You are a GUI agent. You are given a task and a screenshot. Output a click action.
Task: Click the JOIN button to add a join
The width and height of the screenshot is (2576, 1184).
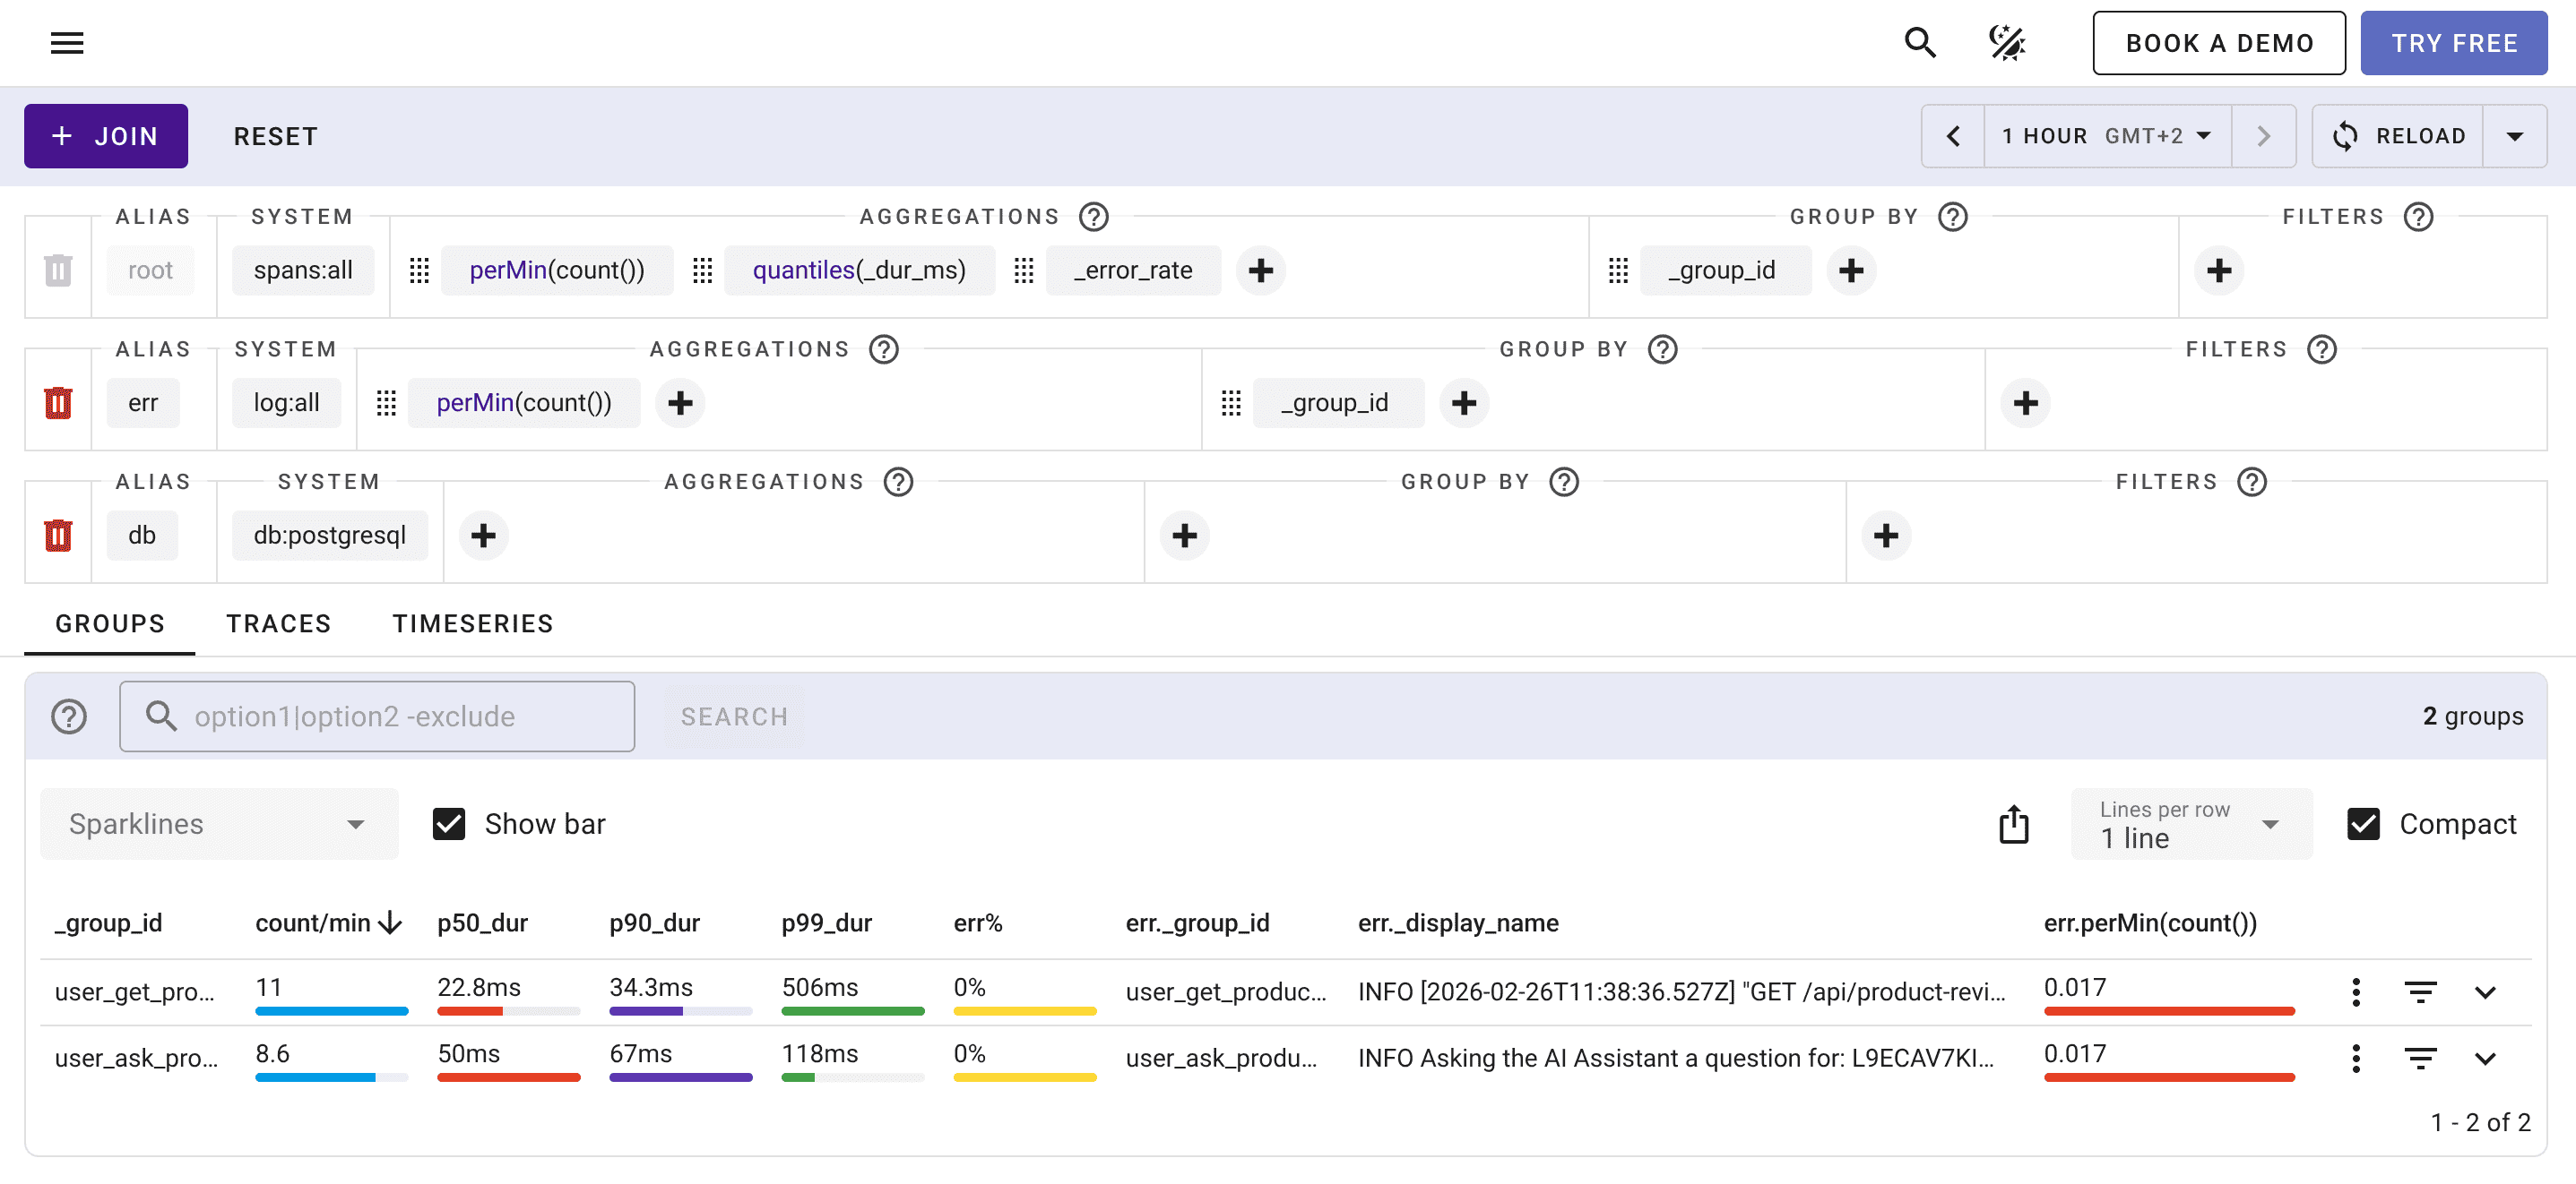click(105, 136)
